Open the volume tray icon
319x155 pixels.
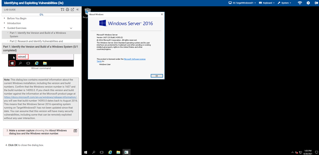click(x=296, y=152)
